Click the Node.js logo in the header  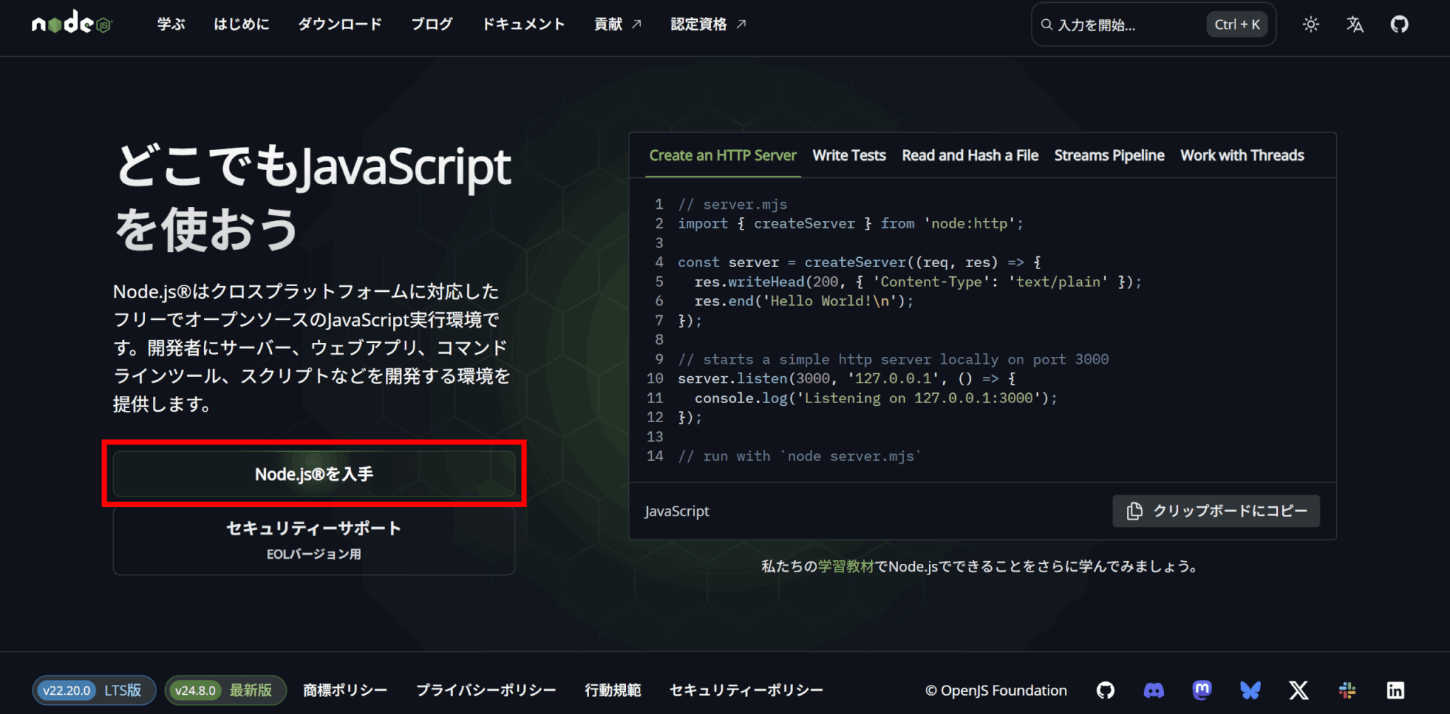pyautogui.click(x=71, y=24)
